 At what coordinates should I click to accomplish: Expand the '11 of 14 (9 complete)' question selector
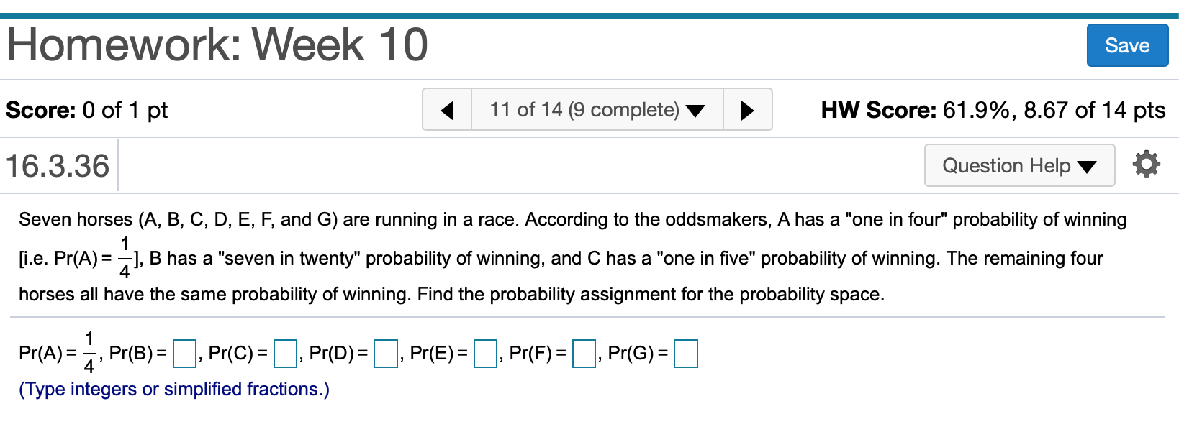(x=596, y=110)
